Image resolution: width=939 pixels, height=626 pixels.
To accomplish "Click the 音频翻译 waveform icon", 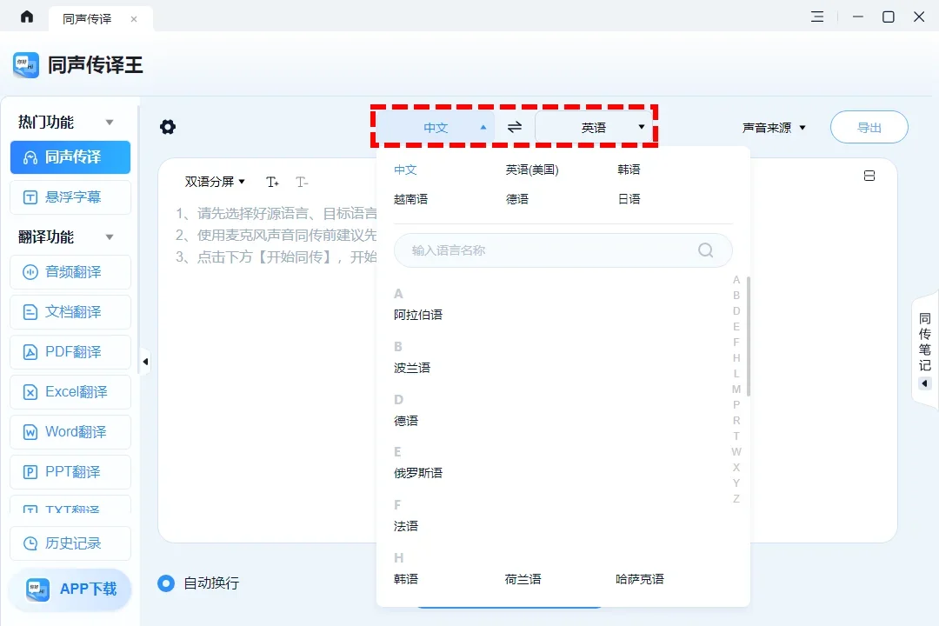I will pos(30,272).
